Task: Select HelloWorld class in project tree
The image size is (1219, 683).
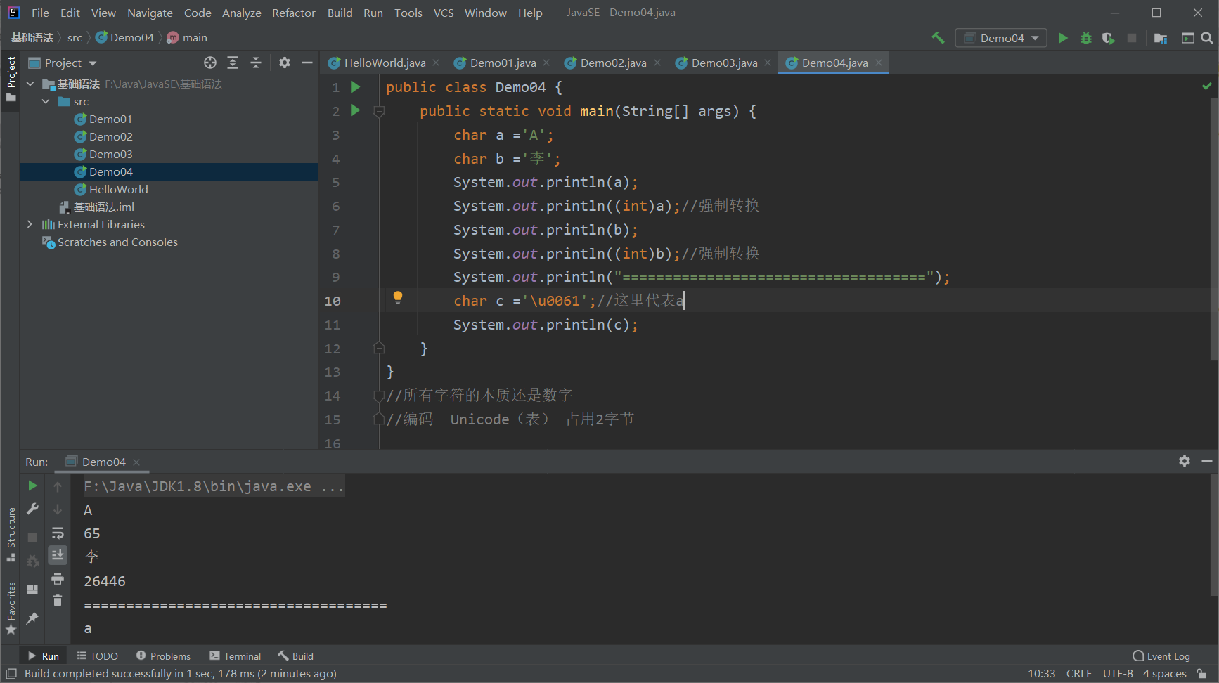Action: pyautogui.click(x=118, y=189)
